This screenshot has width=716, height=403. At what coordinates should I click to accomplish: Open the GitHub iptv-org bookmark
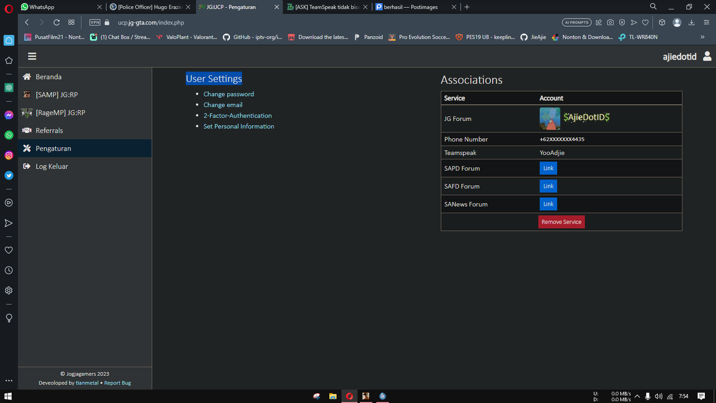(x=252, y=37)
